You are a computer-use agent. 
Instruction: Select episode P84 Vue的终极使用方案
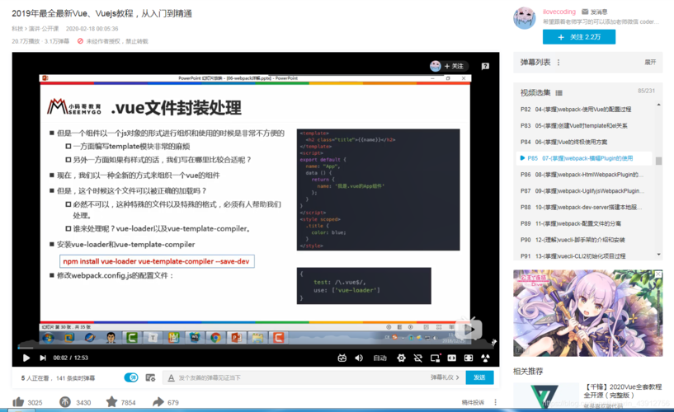pos(584,142)
